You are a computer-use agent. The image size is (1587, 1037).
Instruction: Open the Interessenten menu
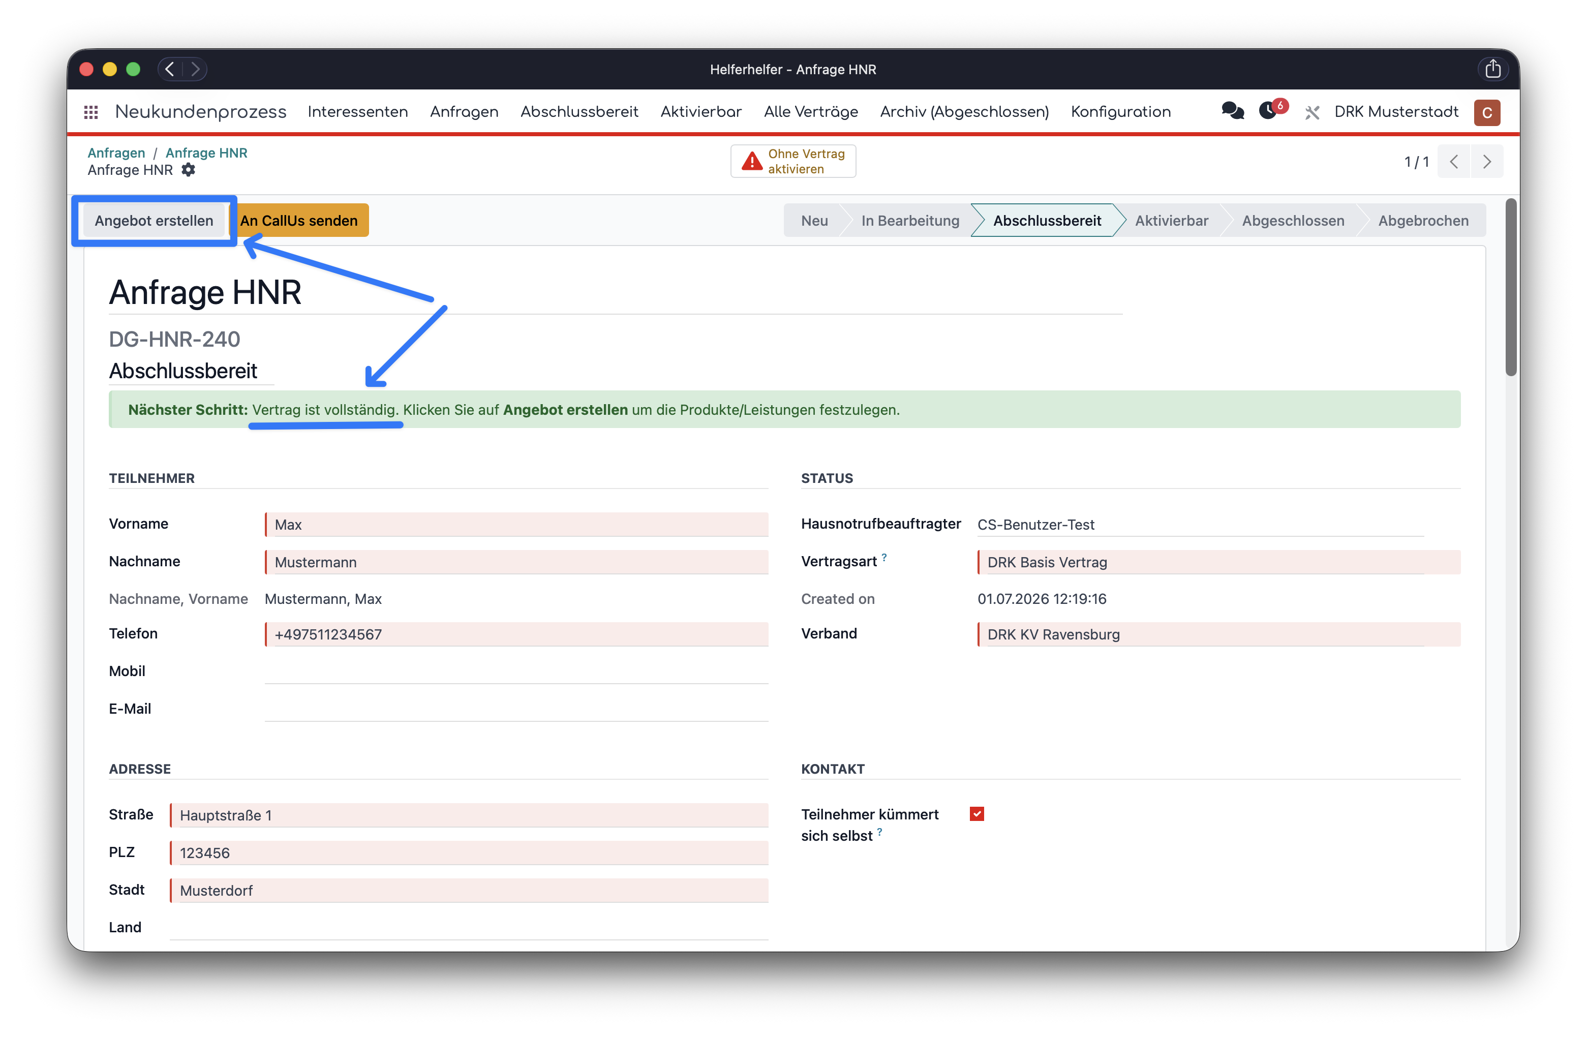pos(357,112)
